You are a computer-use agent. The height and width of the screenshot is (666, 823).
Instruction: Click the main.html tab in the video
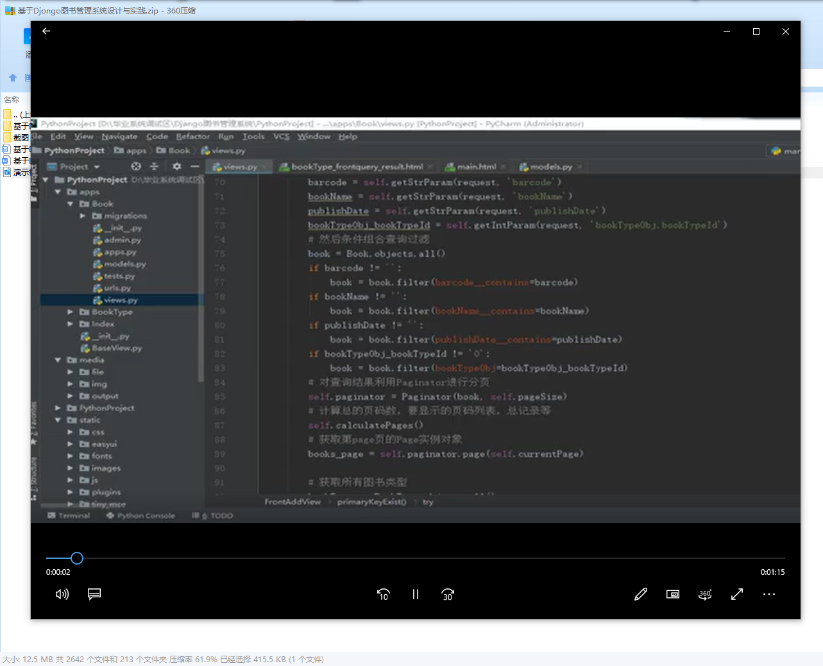476,167
